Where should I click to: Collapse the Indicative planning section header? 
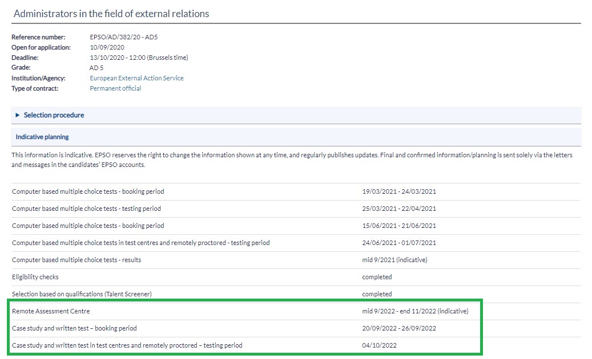click(x=42, y=137)
